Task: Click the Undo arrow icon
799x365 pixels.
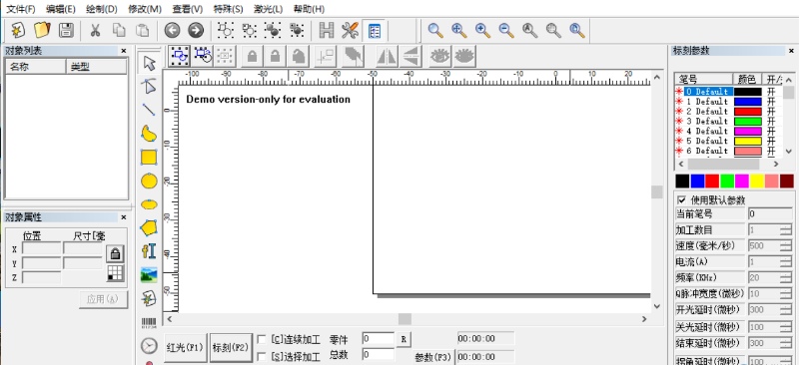Action: 172,31
